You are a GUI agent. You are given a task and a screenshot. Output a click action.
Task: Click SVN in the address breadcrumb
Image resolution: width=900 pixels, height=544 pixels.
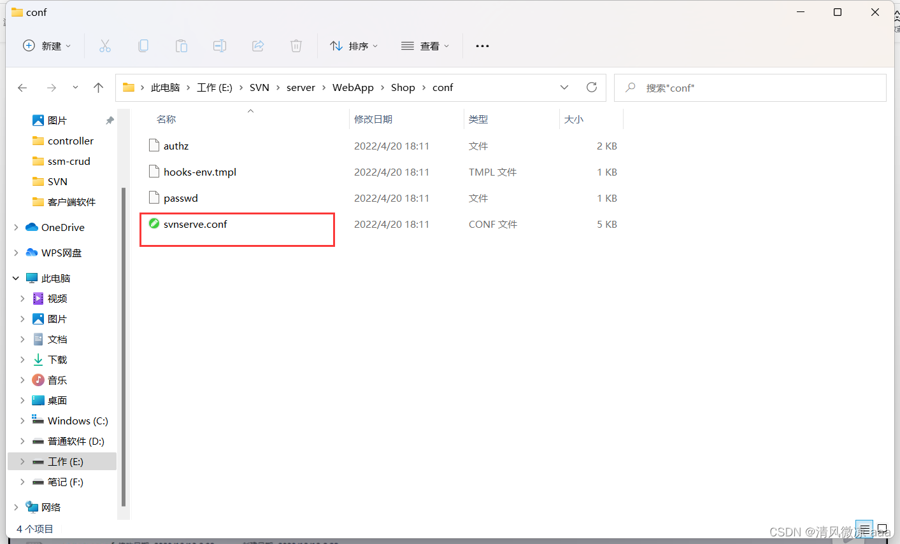click(x=259, y=87)
